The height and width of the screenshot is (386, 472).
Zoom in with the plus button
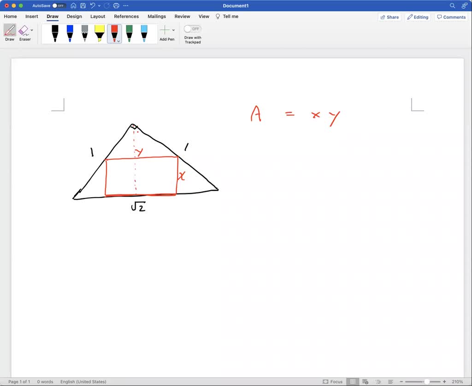pyautogui.click(x=444, y=381)
